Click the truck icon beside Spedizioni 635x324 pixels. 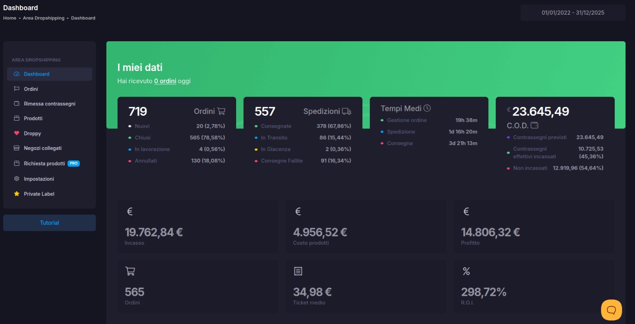(346, 111)
